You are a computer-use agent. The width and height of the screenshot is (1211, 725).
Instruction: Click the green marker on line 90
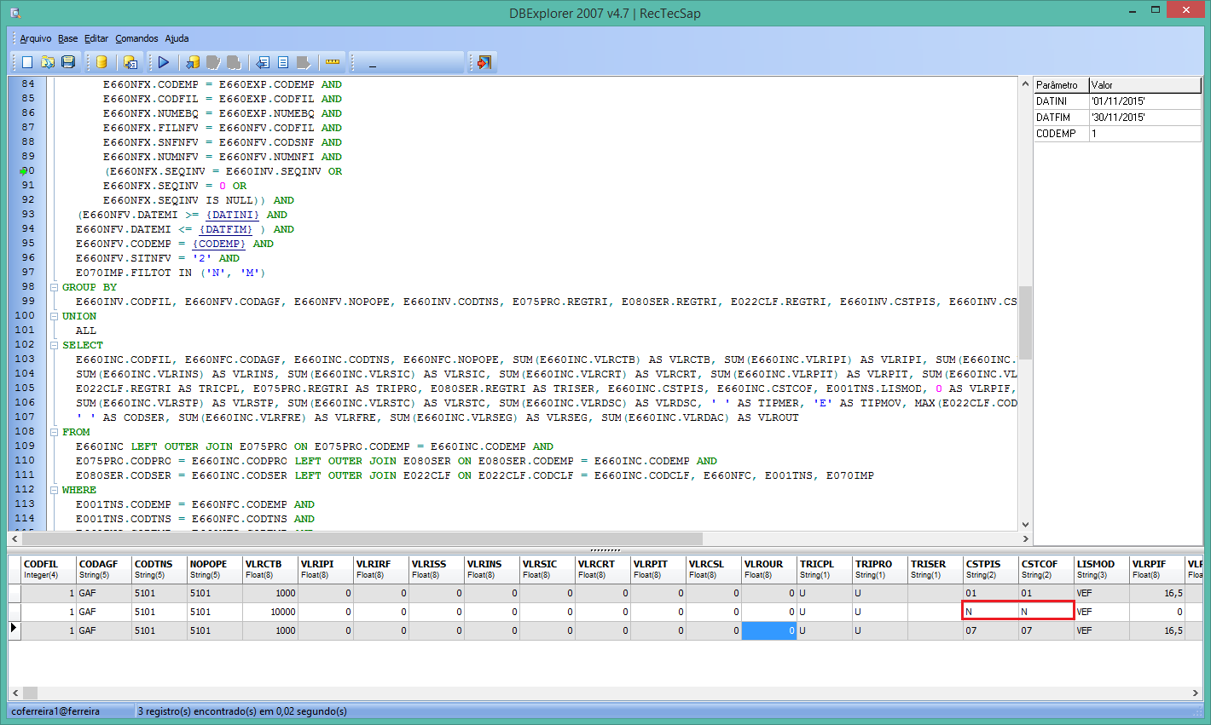[23, 171]
